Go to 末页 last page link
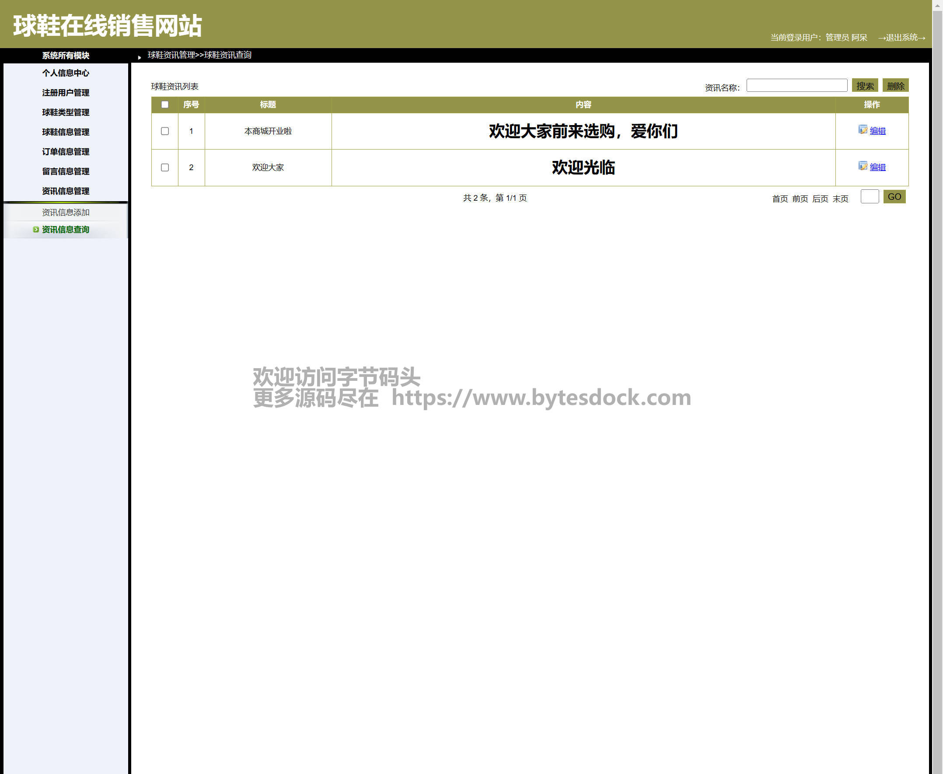This screenshot has width=943, height=774. (840, 199)
